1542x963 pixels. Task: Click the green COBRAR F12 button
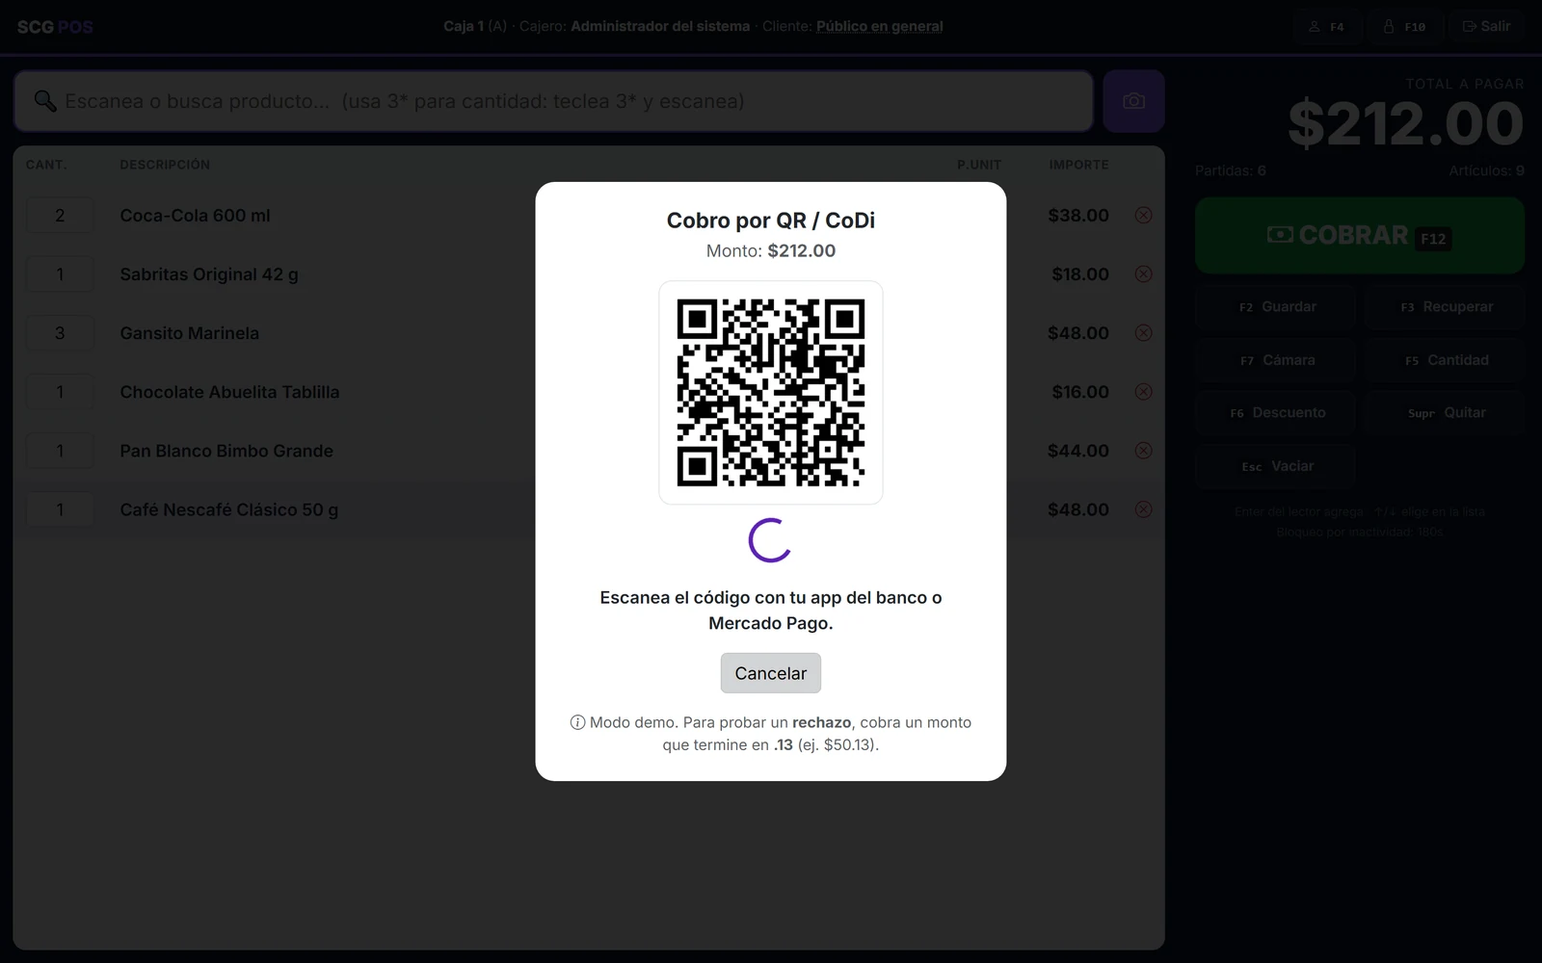(1359, 236)
